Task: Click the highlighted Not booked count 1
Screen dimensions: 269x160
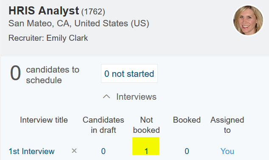Action: (146, 146)
